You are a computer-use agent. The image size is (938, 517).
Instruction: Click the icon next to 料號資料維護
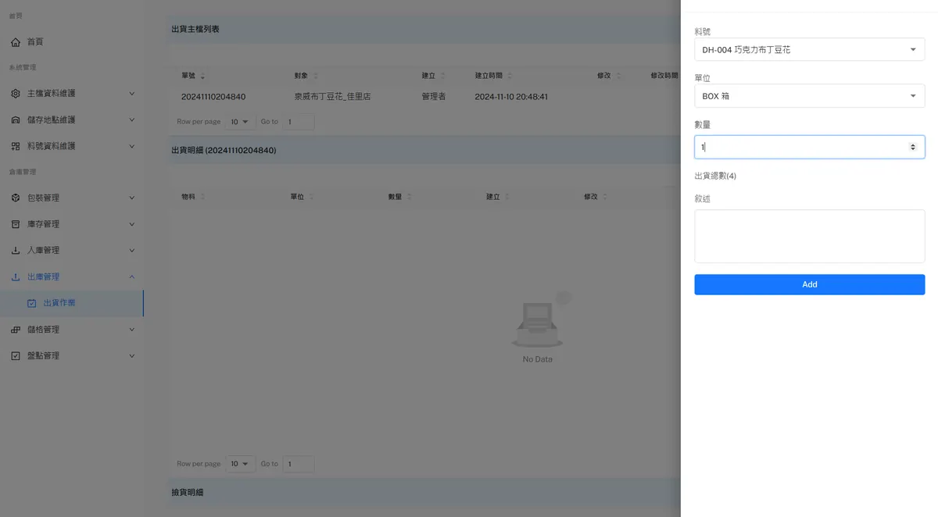click(x=16, y=146)
